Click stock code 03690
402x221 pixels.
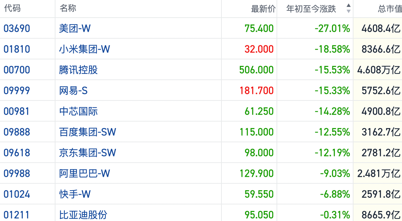coord(17,28)
